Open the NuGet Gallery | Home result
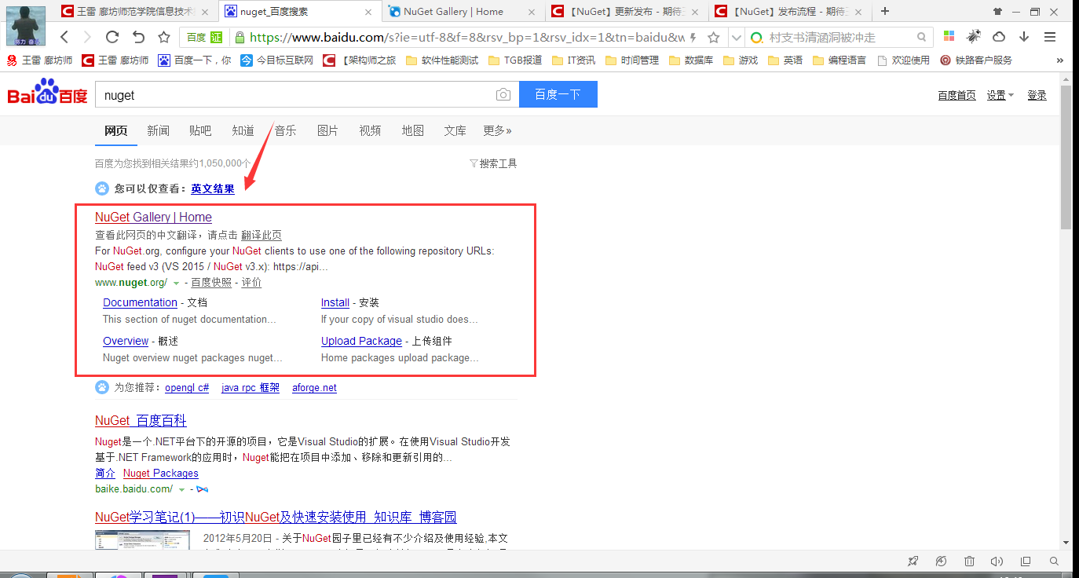 point(153,217)
